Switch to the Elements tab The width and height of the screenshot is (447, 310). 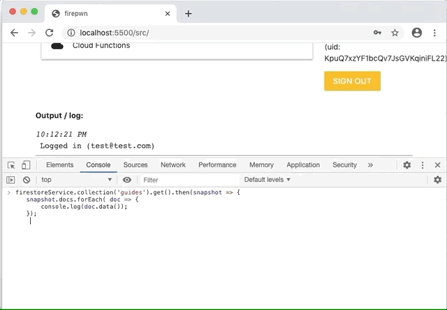pyautogui.click(x=60, y=165)
